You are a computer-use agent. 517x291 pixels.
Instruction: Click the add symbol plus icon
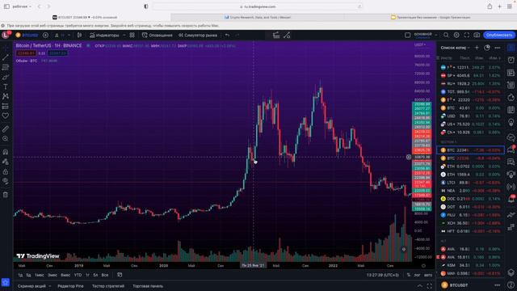click(x=45, y=35)
